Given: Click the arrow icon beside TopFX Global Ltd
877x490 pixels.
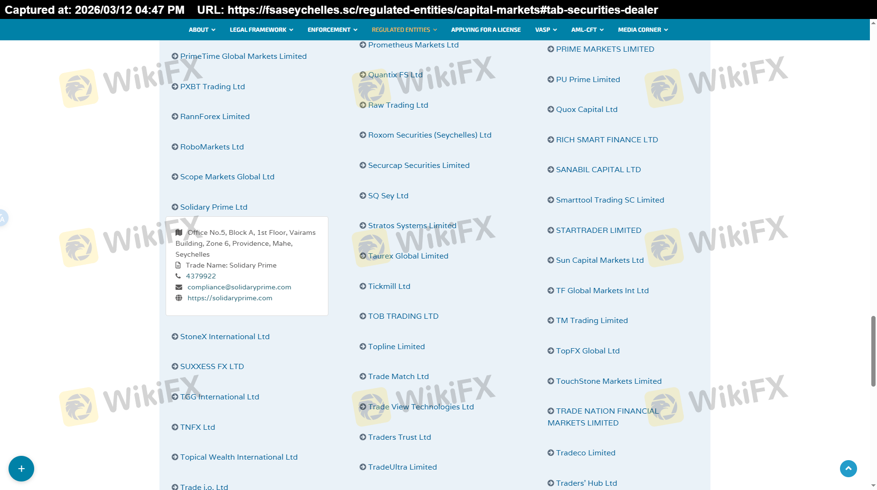Looking at the screenshot, I should (x=551, y=351).
